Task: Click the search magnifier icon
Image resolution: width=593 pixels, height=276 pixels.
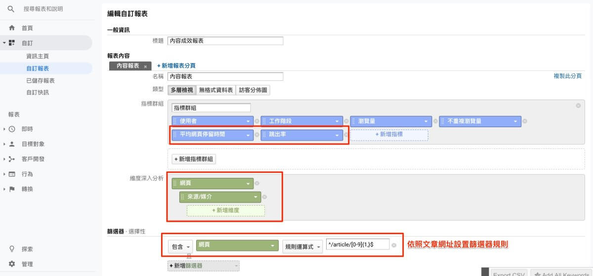Action: 11,9
